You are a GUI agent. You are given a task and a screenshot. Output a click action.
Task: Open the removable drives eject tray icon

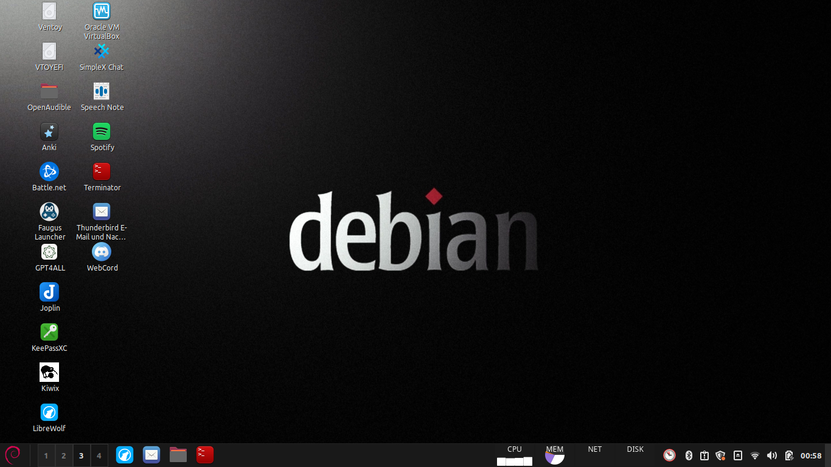click(x=738, y=455)
